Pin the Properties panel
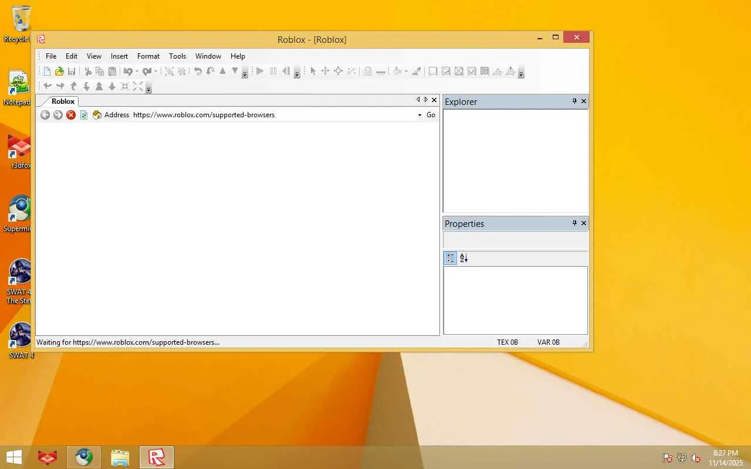Viewport: 751px width, 469px height. click(574, 223)
